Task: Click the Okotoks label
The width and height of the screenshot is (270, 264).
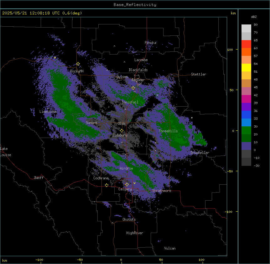Action: [129, 219]
